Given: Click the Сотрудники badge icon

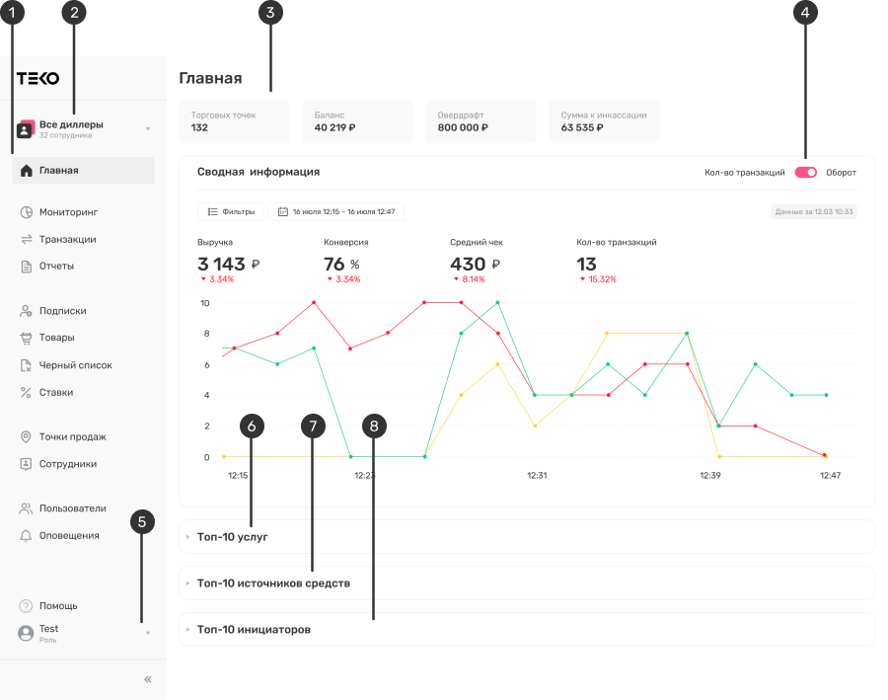Looking at the screenshot, I should pyautogui.click(x=26, y=464).
